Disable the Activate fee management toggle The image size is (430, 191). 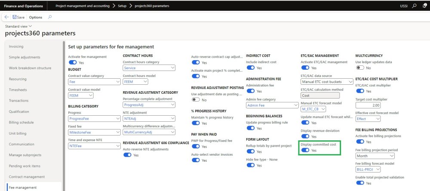coord(73,62)
